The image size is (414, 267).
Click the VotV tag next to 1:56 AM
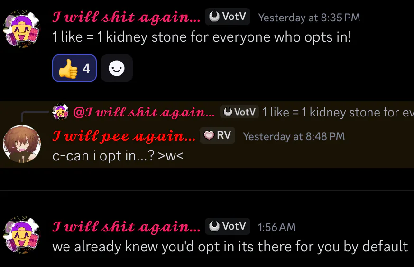coord(228,226)
